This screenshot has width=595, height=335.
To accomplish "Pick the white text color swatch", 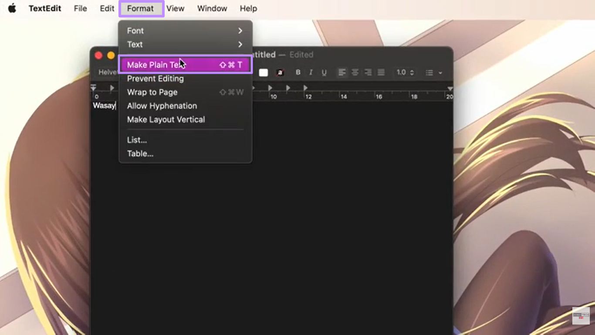I will coord(263,72).
